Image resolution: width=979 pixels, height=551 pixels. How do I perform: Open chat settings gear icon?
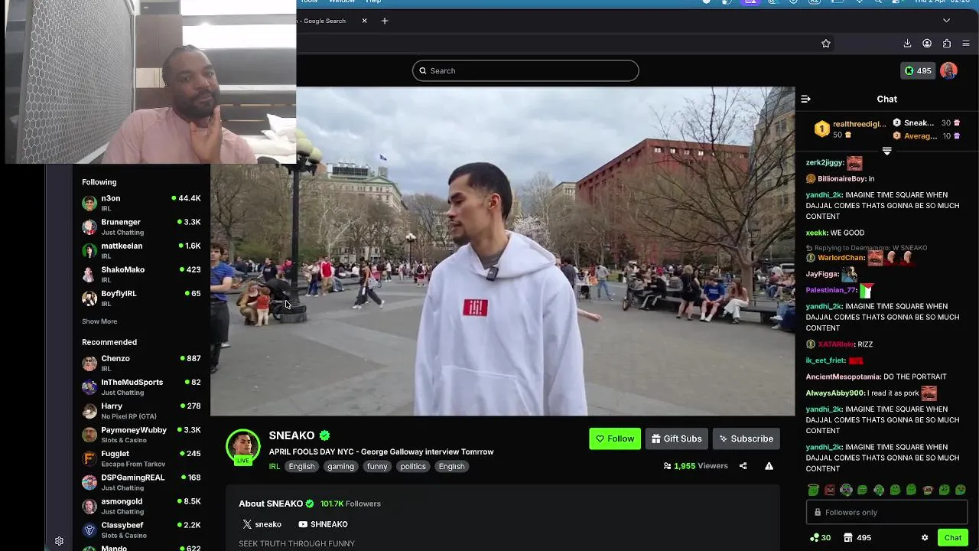(925, 537)
